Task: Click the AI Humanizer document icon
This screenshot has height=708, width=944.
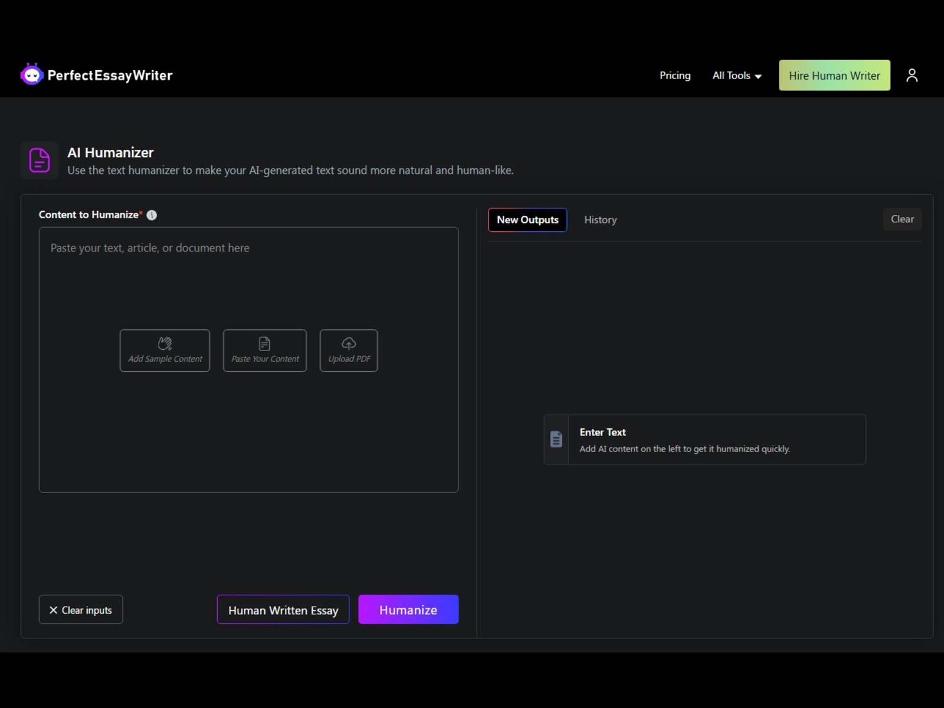Action: pyautogui.click(x=39, y=160)
